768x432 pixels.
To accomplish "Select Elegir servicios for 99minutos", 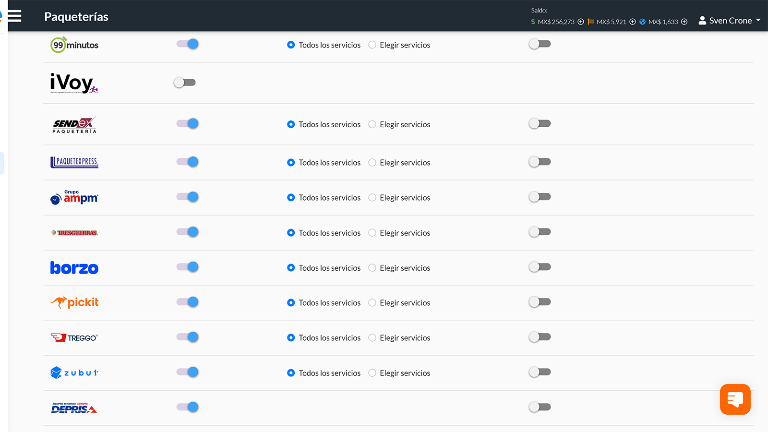I will pos(372,45).
